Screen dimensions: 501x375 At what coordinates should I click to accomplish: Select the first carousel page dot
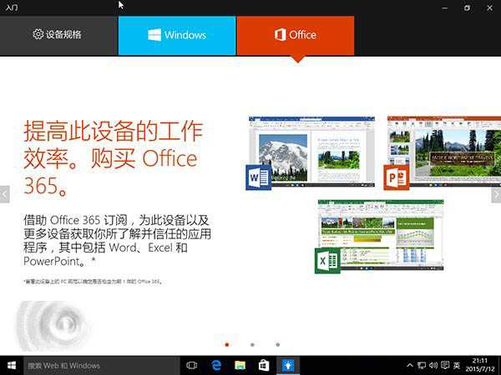click(227, 344)
